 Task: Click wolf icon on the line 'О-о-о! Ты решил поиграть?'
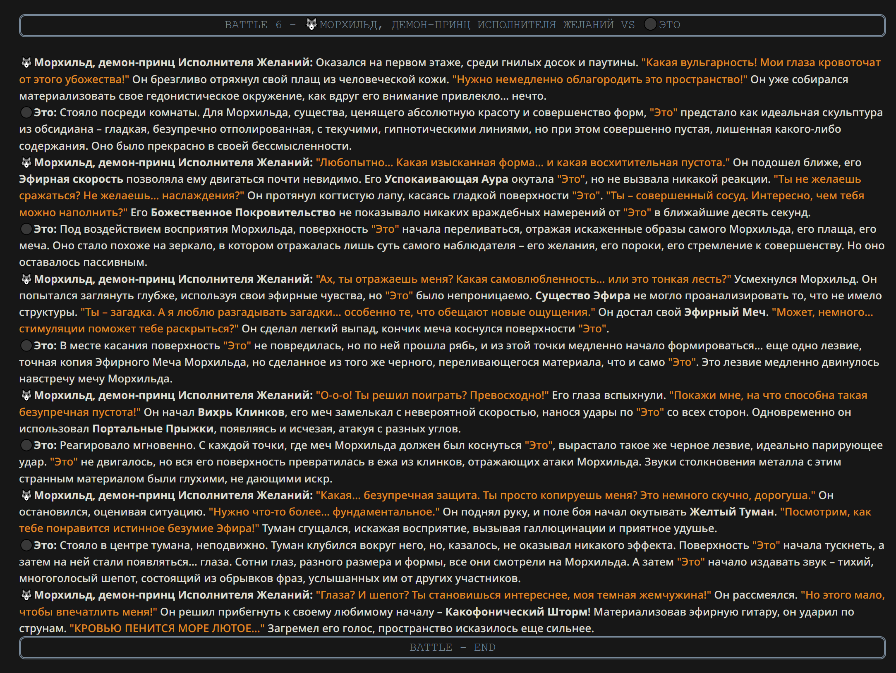coord(26,396)
